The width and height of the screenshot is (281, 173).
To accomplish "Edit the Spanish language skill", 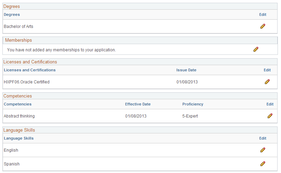I will 263,164.
